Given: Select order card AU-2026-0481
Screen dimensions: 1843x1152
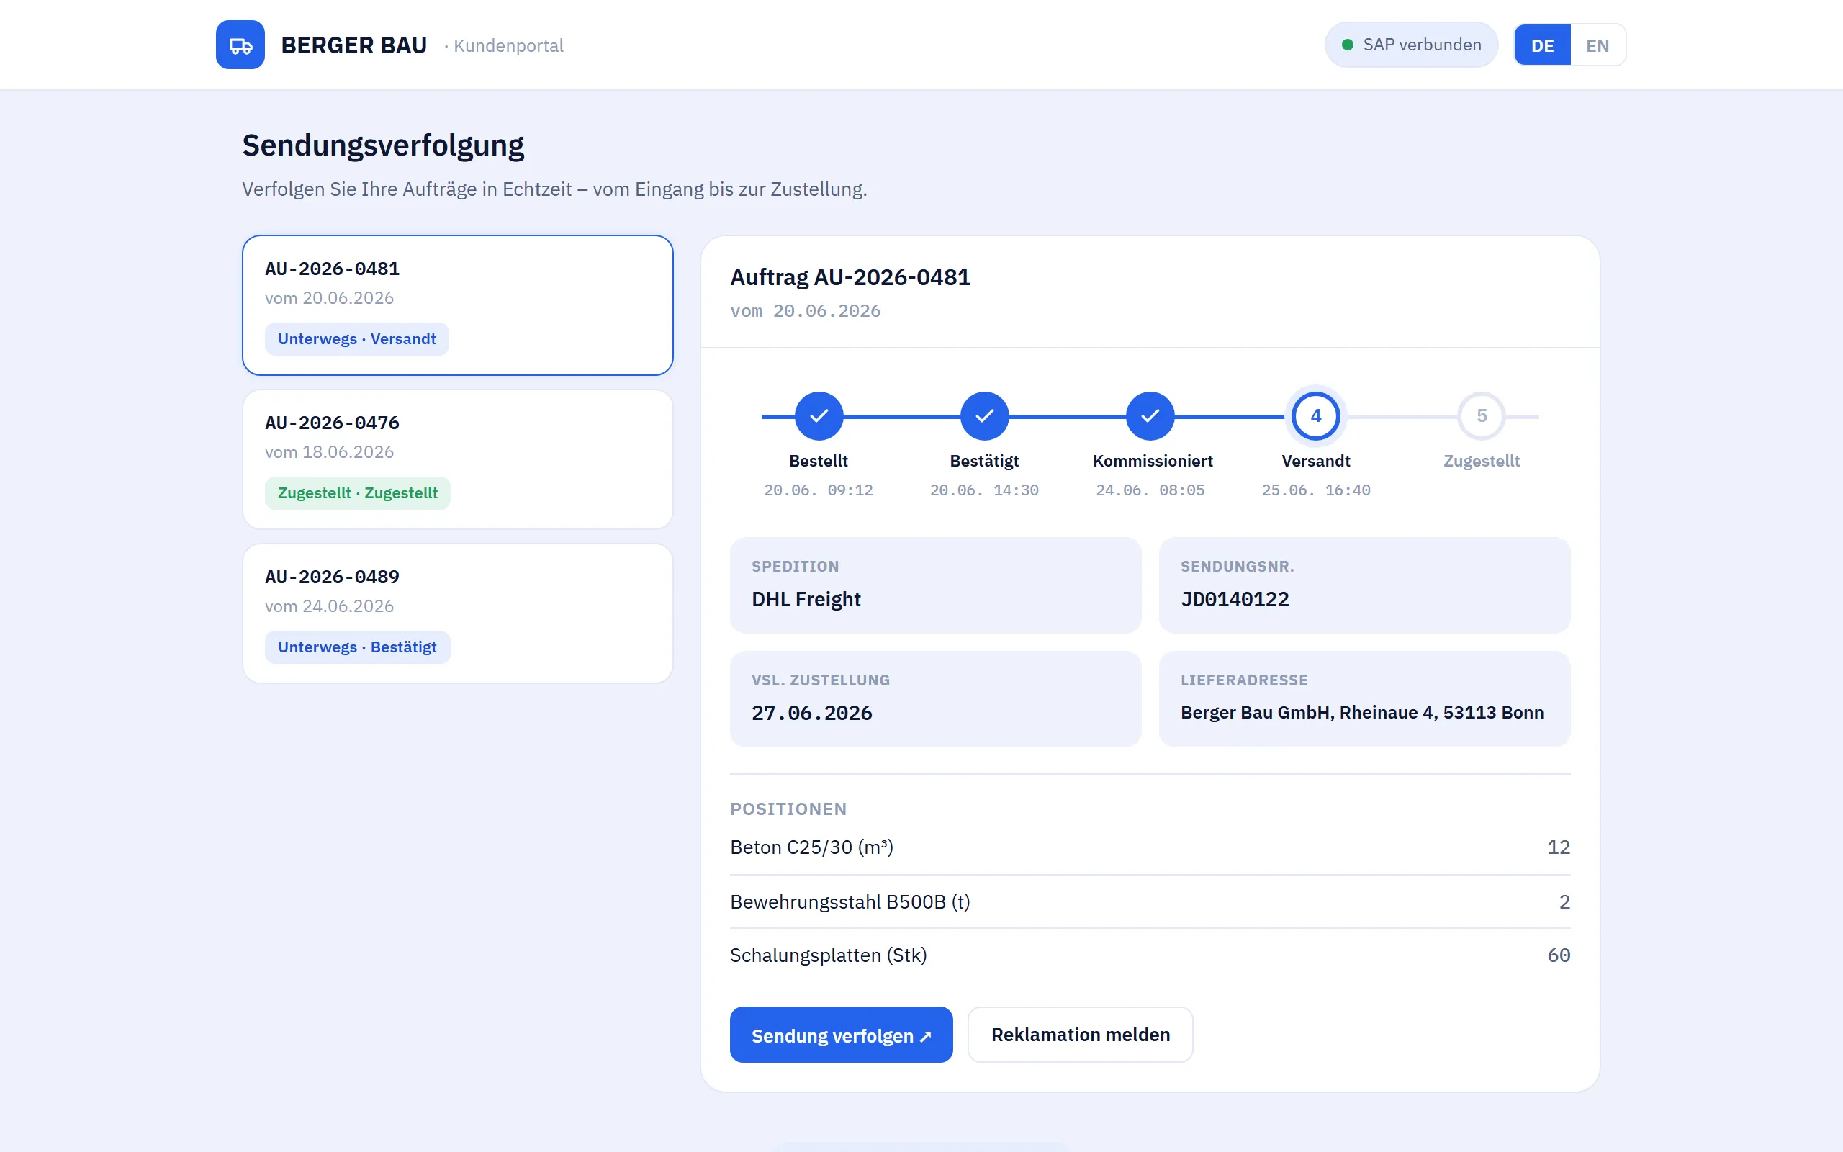Looking at the screenshot, I should pos(458,305).
